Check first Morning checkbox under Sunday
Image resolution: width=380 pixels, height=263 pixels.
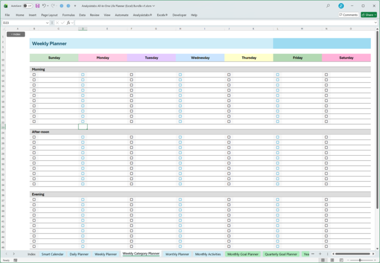click(x=34, y=75)
